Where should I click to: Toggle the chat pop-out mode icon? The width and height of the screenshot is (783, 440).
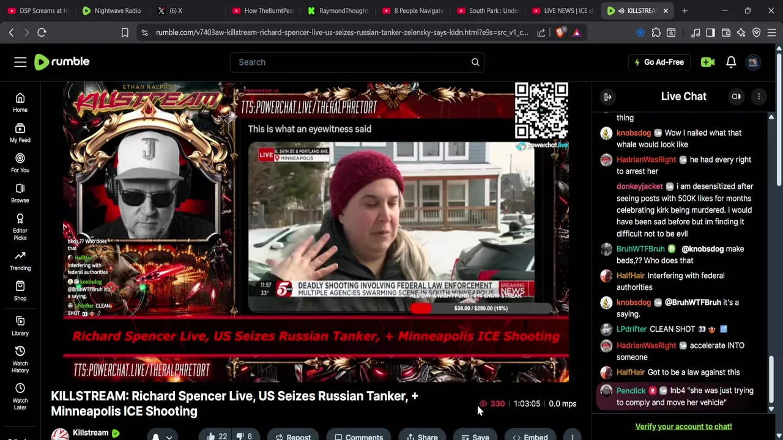(x=737, y=97)
